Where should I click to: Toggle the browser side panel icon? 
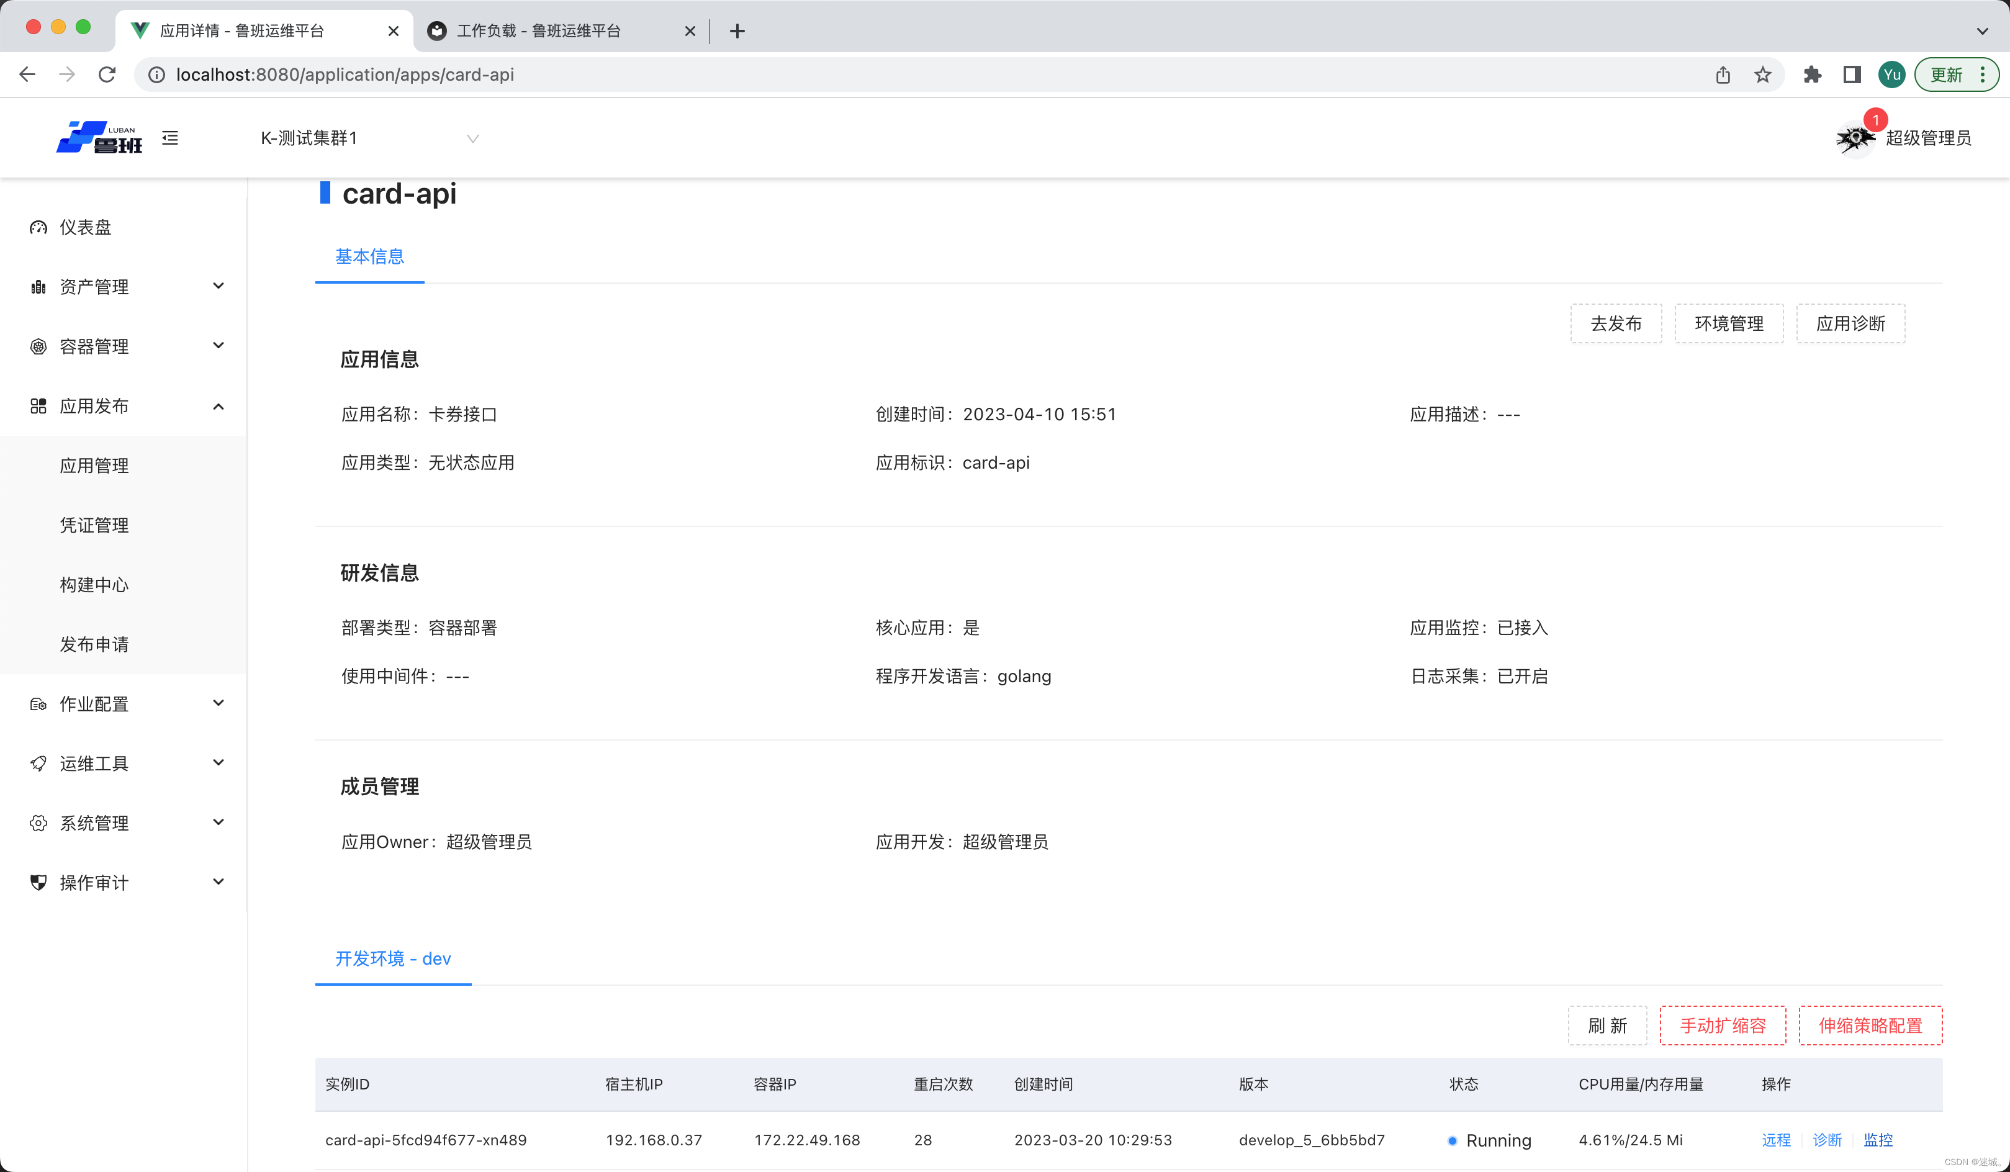coord(1852,74)
